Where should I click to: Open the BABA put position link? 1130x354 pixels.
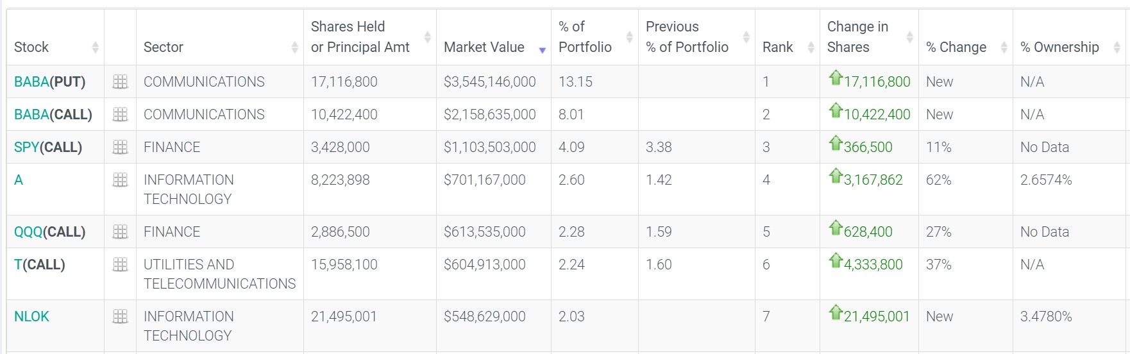pyautogui.click(x=31, y=81)
